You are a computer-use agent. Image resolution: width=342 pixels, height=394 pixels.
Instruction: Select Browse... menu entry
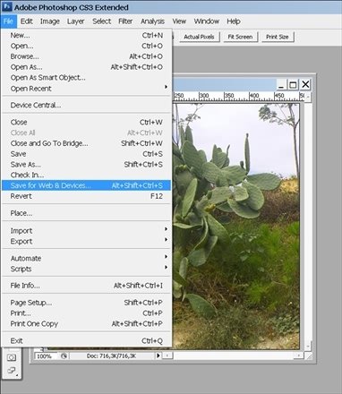point(87,56)
